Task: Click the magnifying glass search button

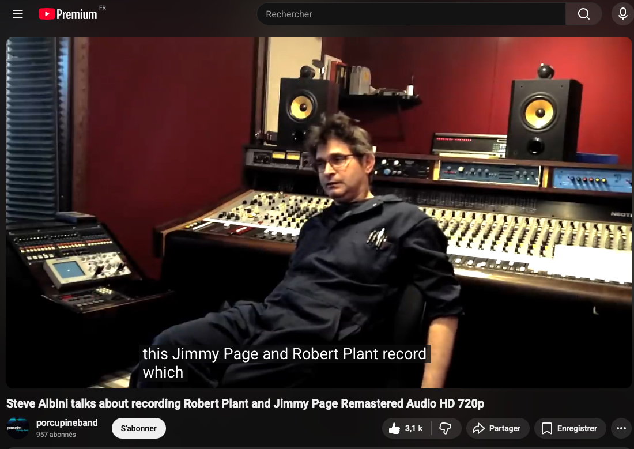Action: (x=583, y=14)
